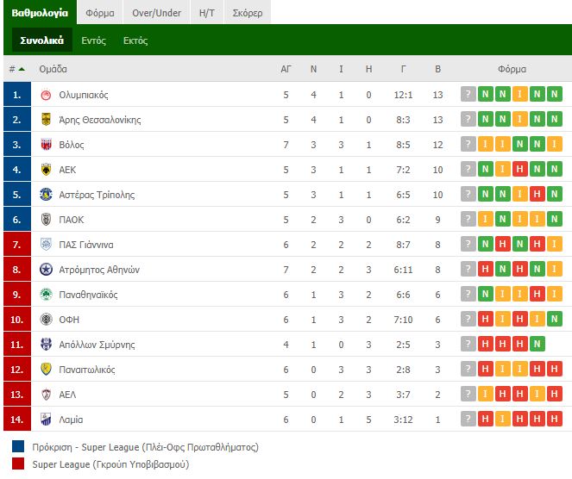Open the Παναιτωλικός team name link
Viewport: 572px width, 479px height.
[87, 370]
